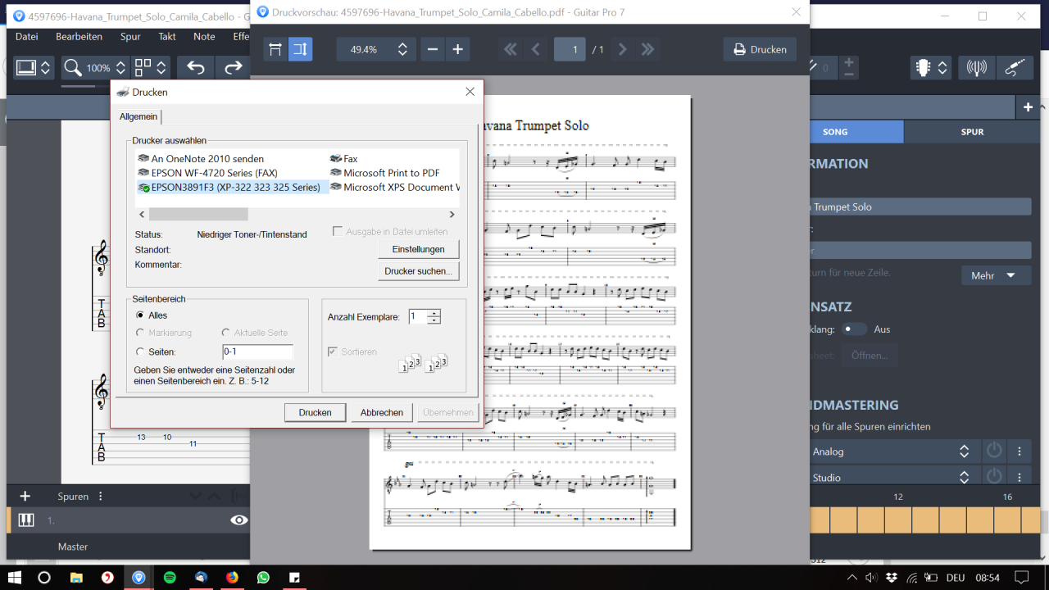
Task: Go to next page in print preview
Action: coord(622,49)
